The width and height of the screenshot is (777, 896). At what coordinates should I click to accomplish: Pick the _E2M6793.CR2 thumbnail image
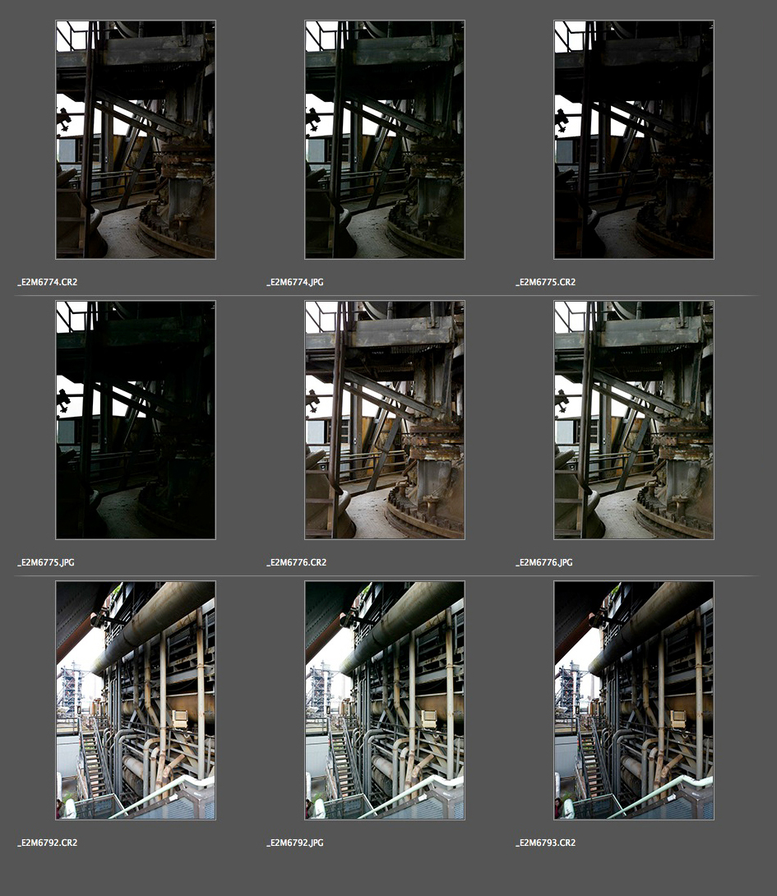[634, 700]
